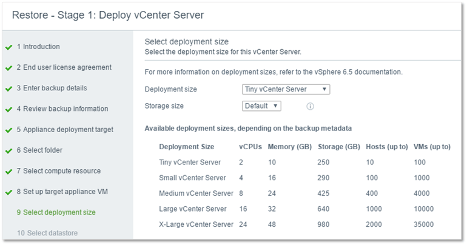The width and height of the screenshot is (467, 245).
Task: Click Large vCenter Server table row label
Action: pyautogui.click(x=193, y=209)
